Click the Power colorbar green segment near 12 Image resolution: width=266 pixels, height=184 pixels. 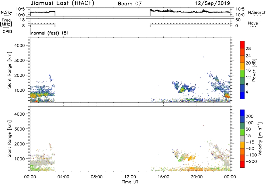click(242, 73)
